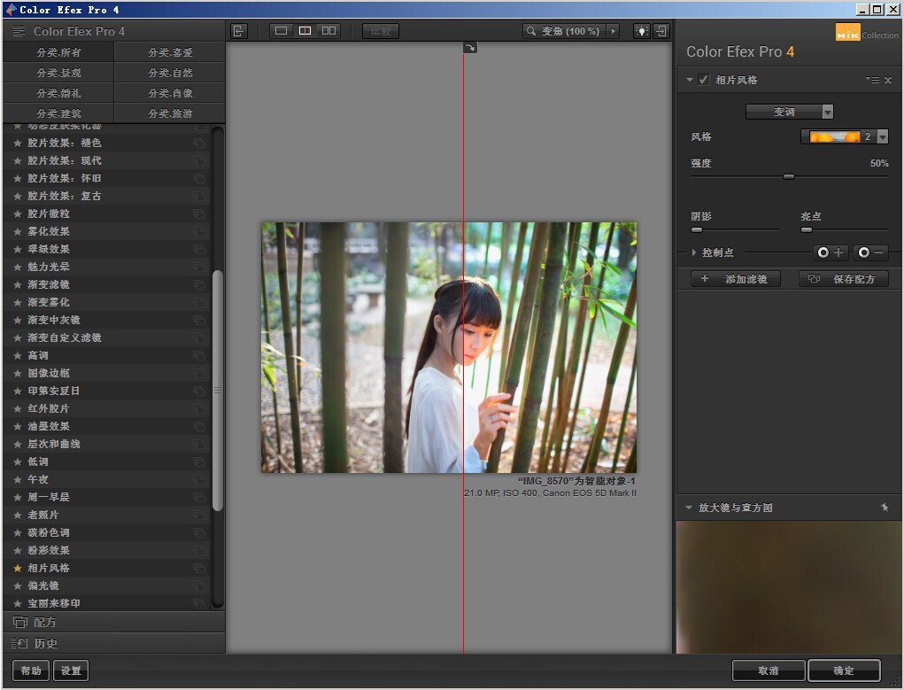The width and height of the screenshot is (904, 690).
Task: Switch to single image view
Action: (281, 31)
